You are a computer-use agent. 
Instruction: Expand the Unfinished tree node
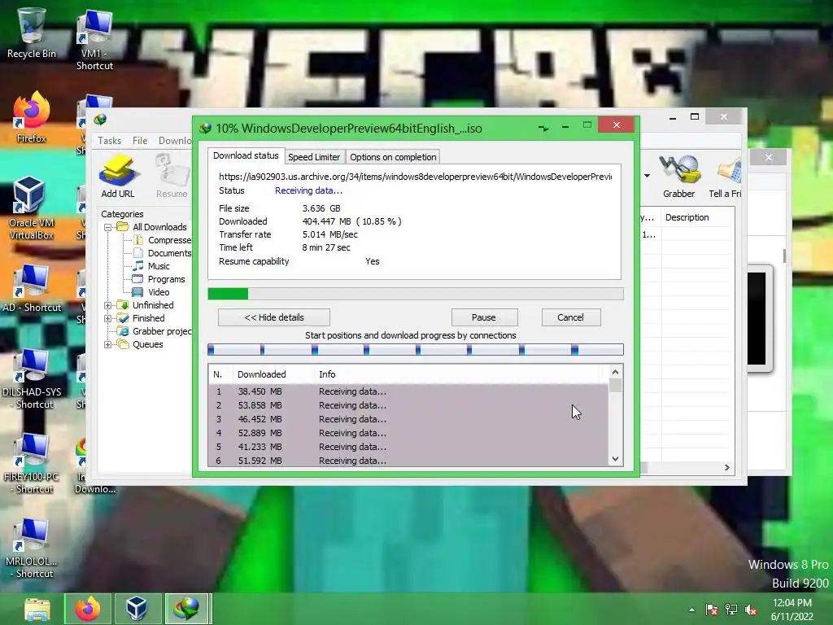point(107,305)
